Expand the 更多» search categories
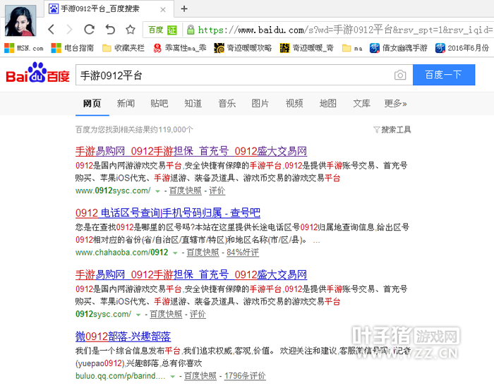The image size is (494, 388). tap(395, 104)
